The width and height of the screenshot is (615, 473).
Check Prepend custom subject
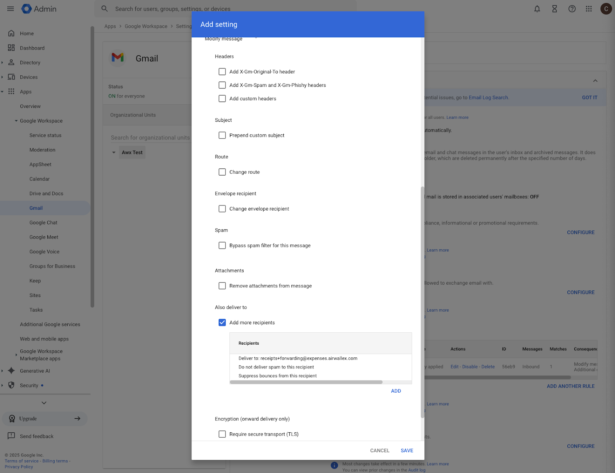coord(222,135)
